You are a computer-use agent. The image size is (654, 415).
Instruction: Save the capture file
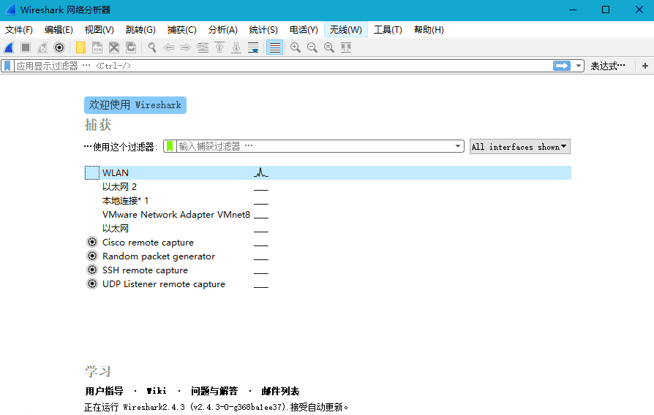[x=97, y=47]
